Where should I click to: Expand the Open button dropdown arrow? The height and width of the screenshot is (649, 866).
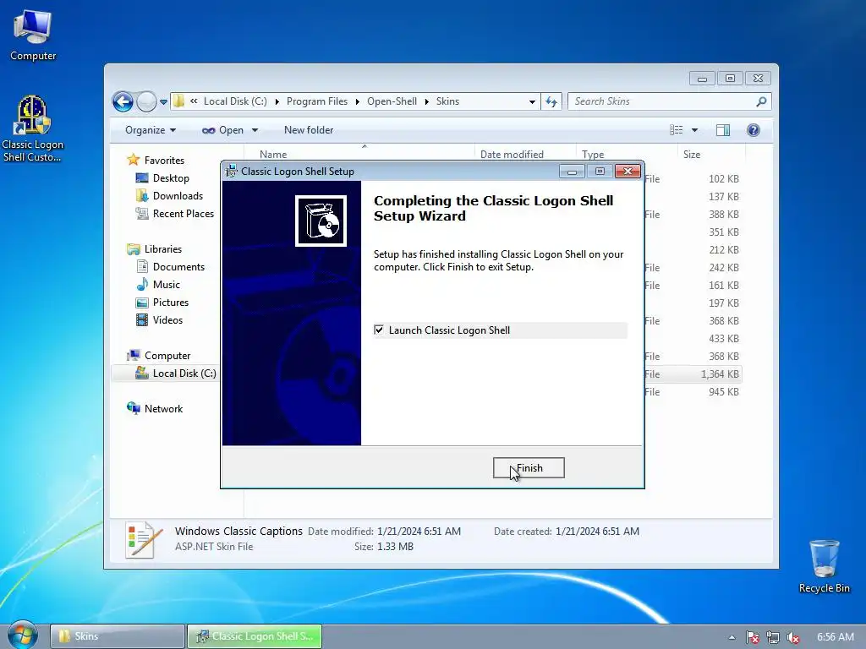coord(255,130)
